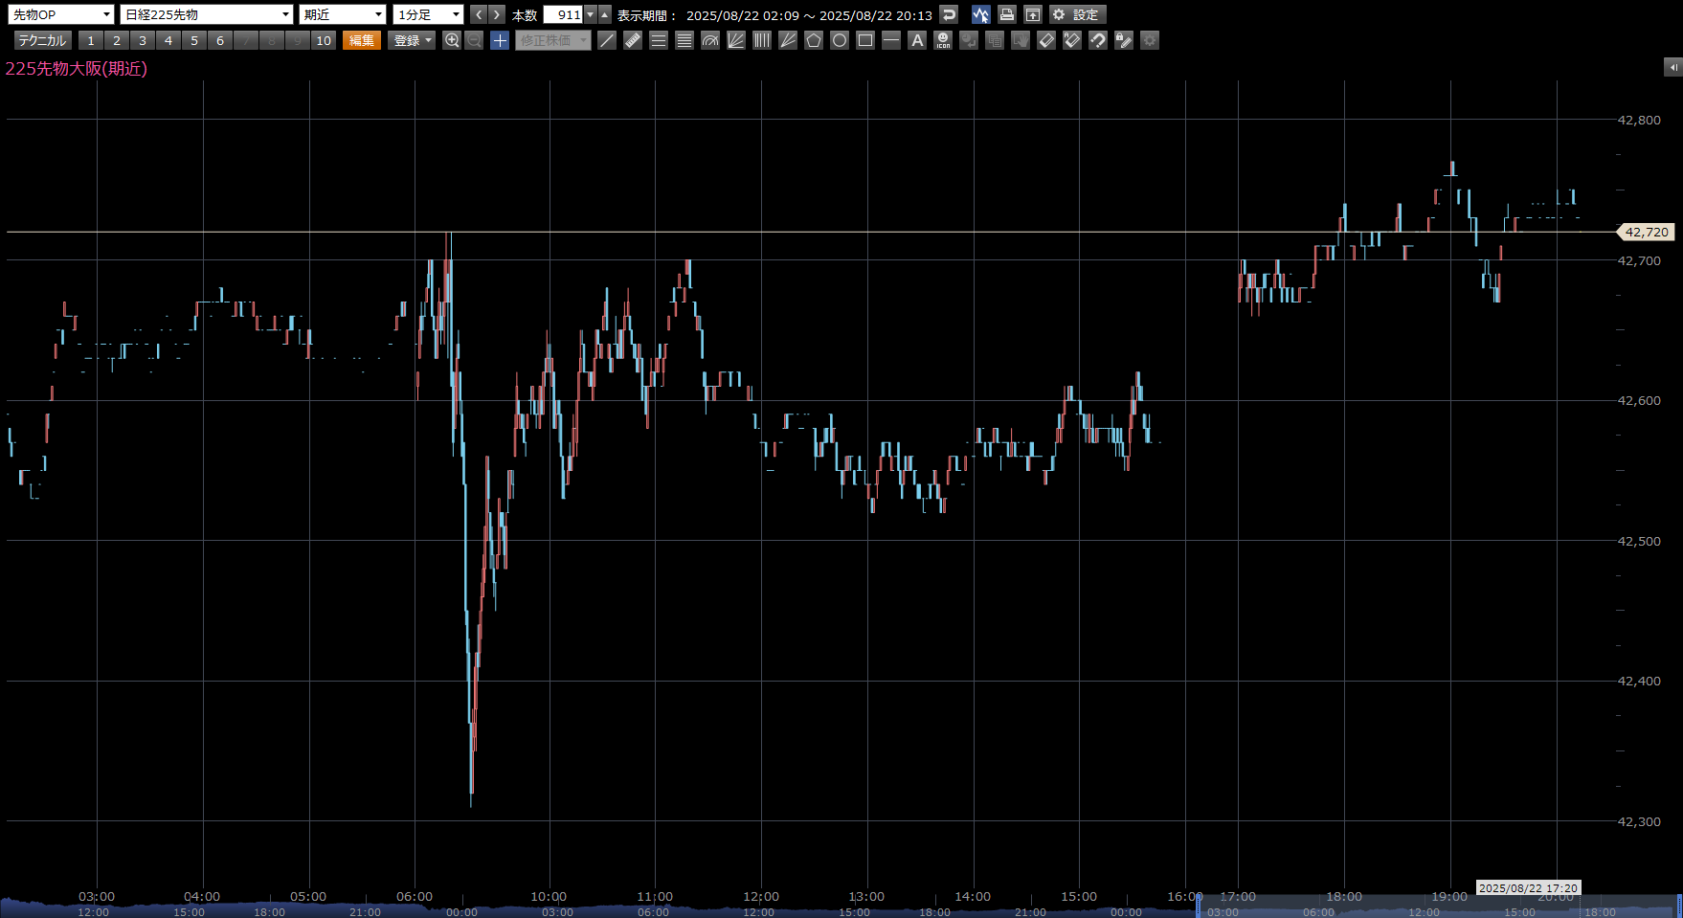1683x918 pixels.
Task: Click the 表示期間 date range text
Action: (774, 15)
